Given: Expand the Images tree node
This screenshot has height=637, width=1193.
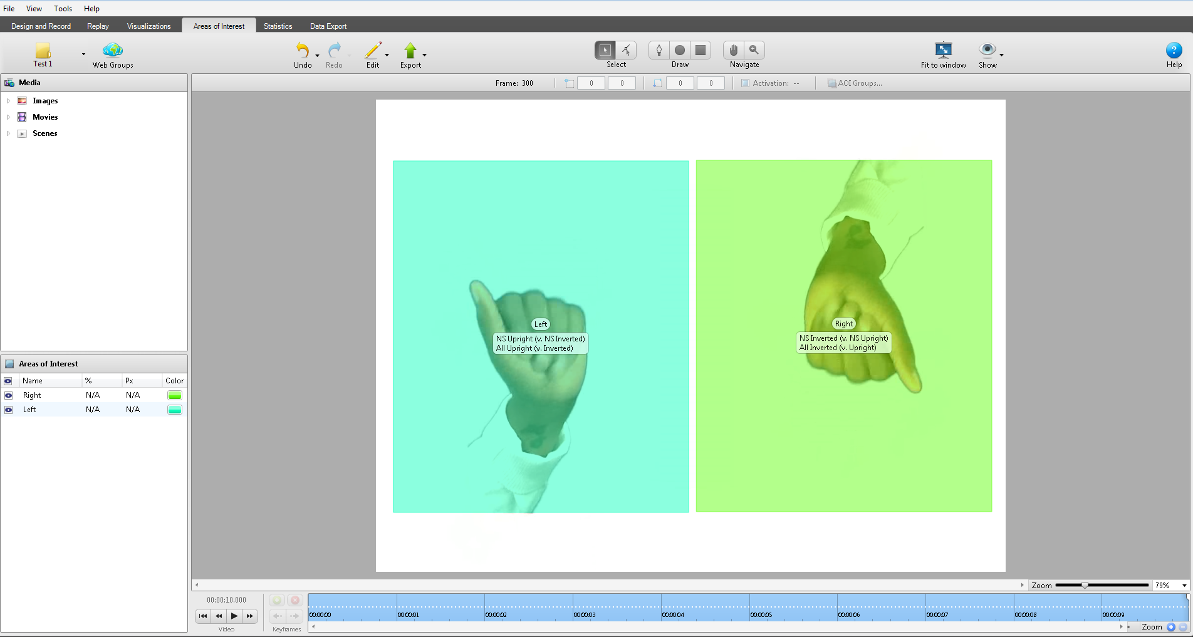Looking at the screenshot, I should [8, 101].
